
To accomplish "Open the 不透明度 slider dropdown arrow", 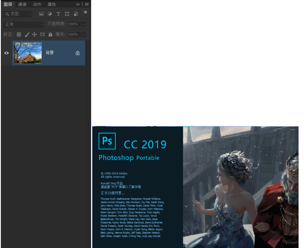I will [x=84, y=24].
